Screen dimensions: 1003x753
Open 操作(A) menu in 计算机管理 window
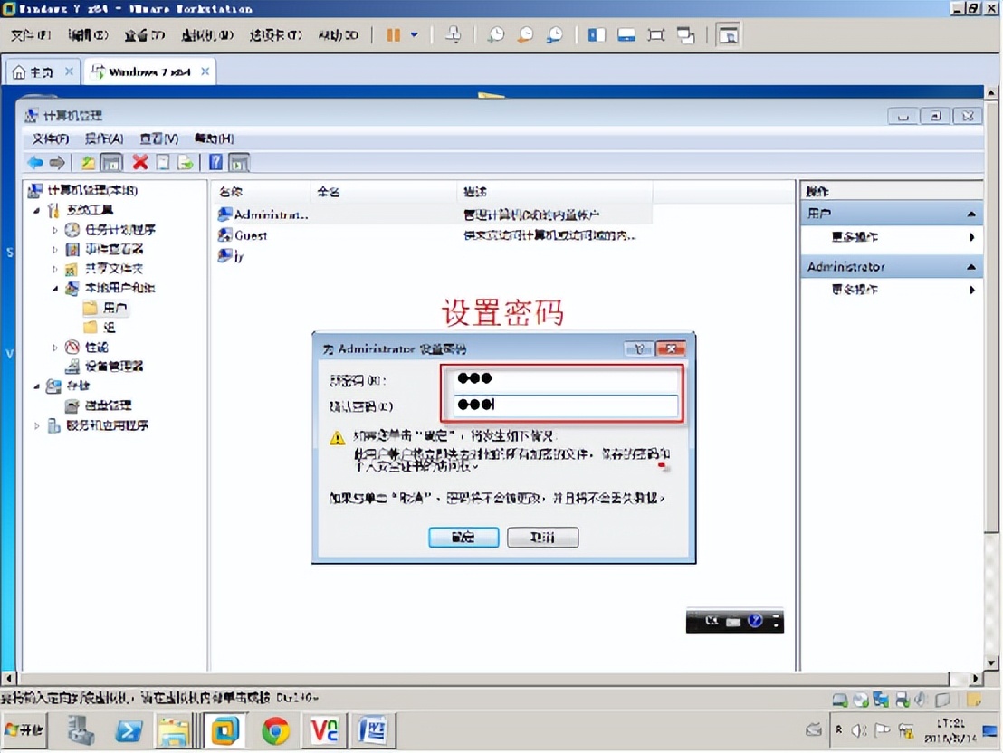click(103, 138)
